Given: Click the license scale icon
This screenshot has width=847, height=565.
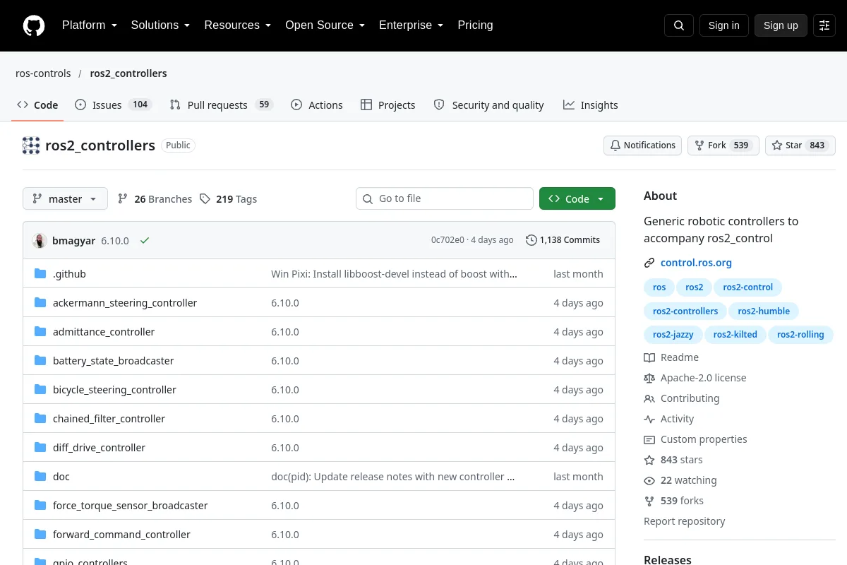Looking at the screenshot, I should pyautogui.click(x=649, y=378).
